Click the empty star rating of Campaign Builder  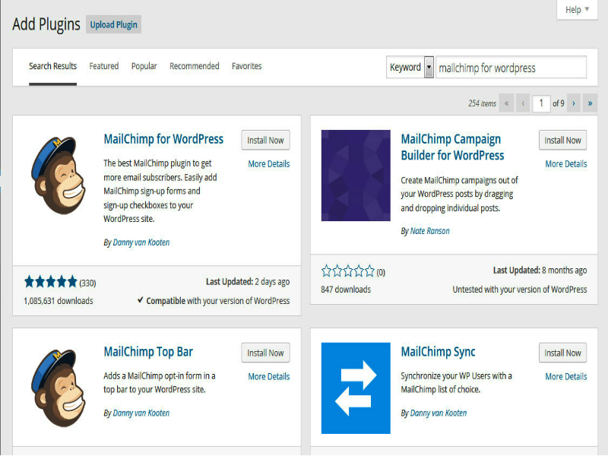348,271
